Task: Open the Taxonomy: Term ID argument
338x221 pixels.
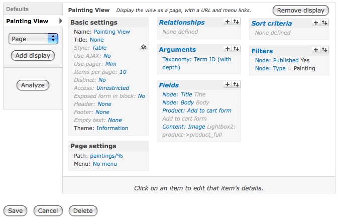Action: [x=196, y=63]
